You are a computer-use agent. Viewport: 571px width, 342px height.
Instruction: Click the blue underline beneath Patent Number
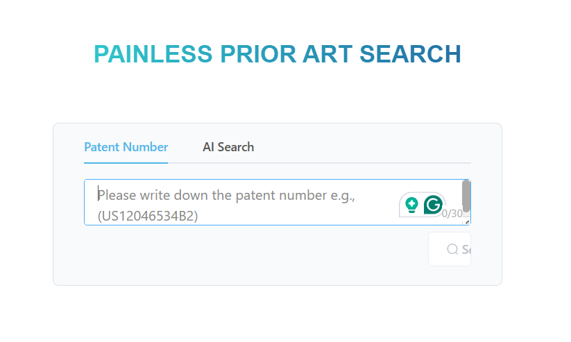tap(126, 162)
